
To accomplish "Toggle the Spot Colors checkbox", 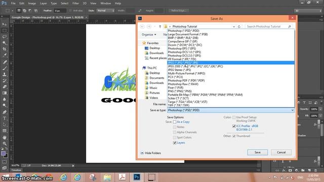I will pos(175,138).
